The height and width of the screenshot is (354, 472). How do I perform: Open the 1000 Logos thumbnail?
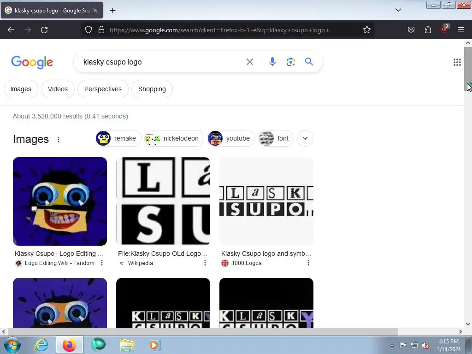tap(266, 201)
